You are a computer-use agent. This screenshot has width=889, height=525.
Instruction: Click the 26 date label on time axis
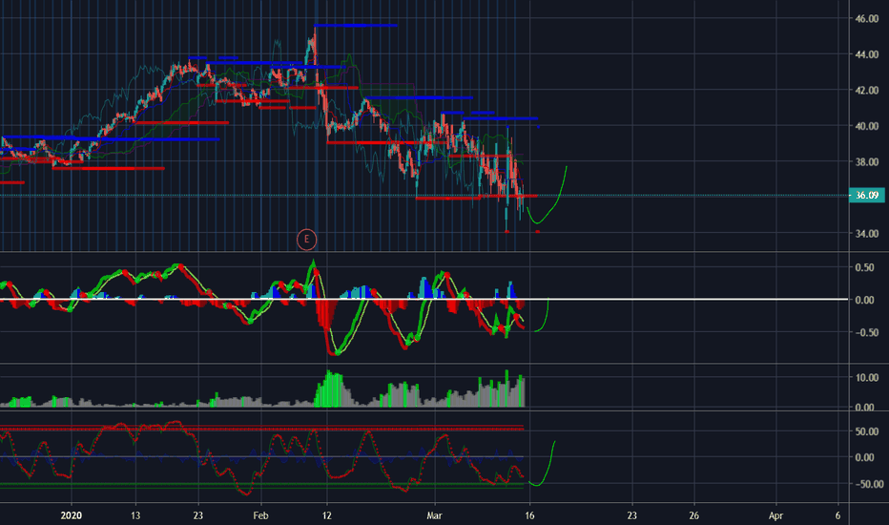click(694, 515)
